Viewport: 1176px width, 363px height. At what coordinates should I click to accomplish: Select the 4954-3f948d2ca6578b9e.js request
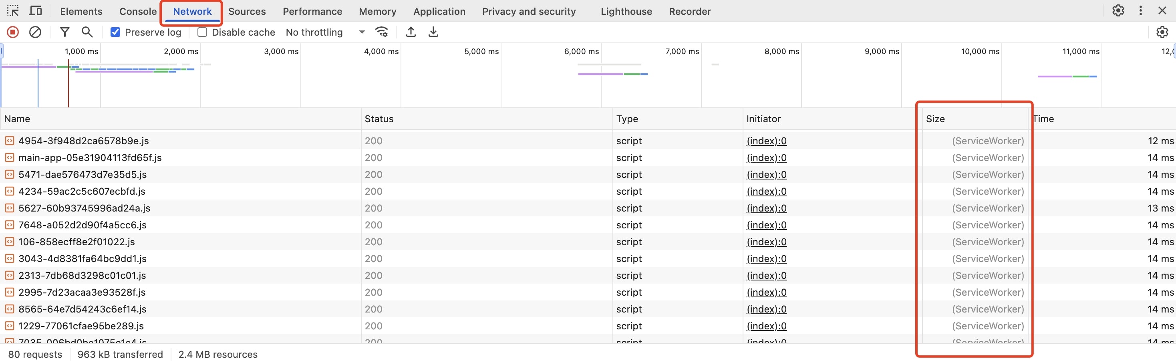[84, 141]
